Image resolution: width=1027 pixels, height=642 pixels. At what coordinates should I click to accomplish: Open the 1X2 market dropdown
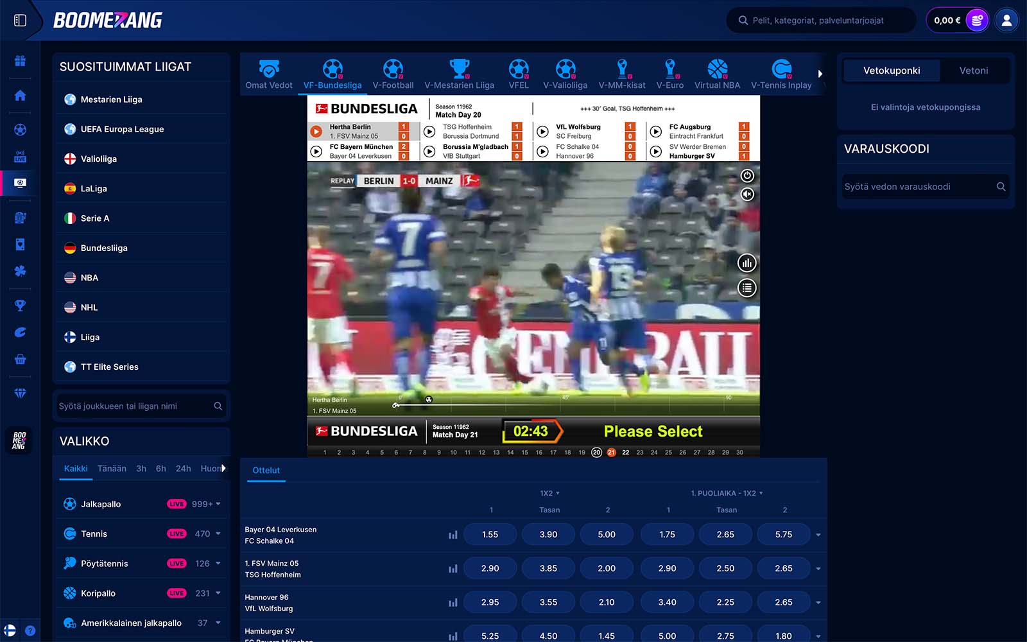[549, 493]
